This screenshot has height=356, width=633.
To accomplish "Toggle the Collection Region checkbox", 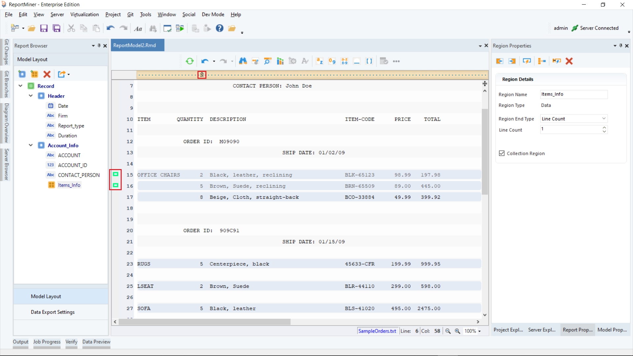I will pyautogui.click(x=502, y=153).
